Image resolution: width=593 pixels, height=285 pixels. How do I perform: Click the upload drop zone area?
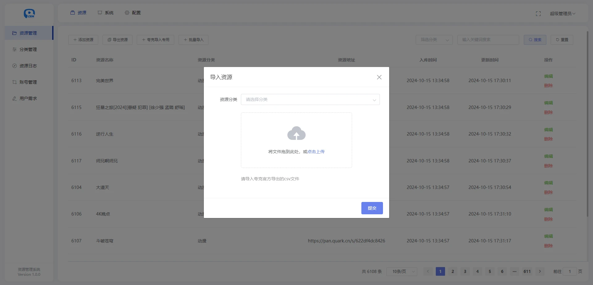click(x=296, y=140)
